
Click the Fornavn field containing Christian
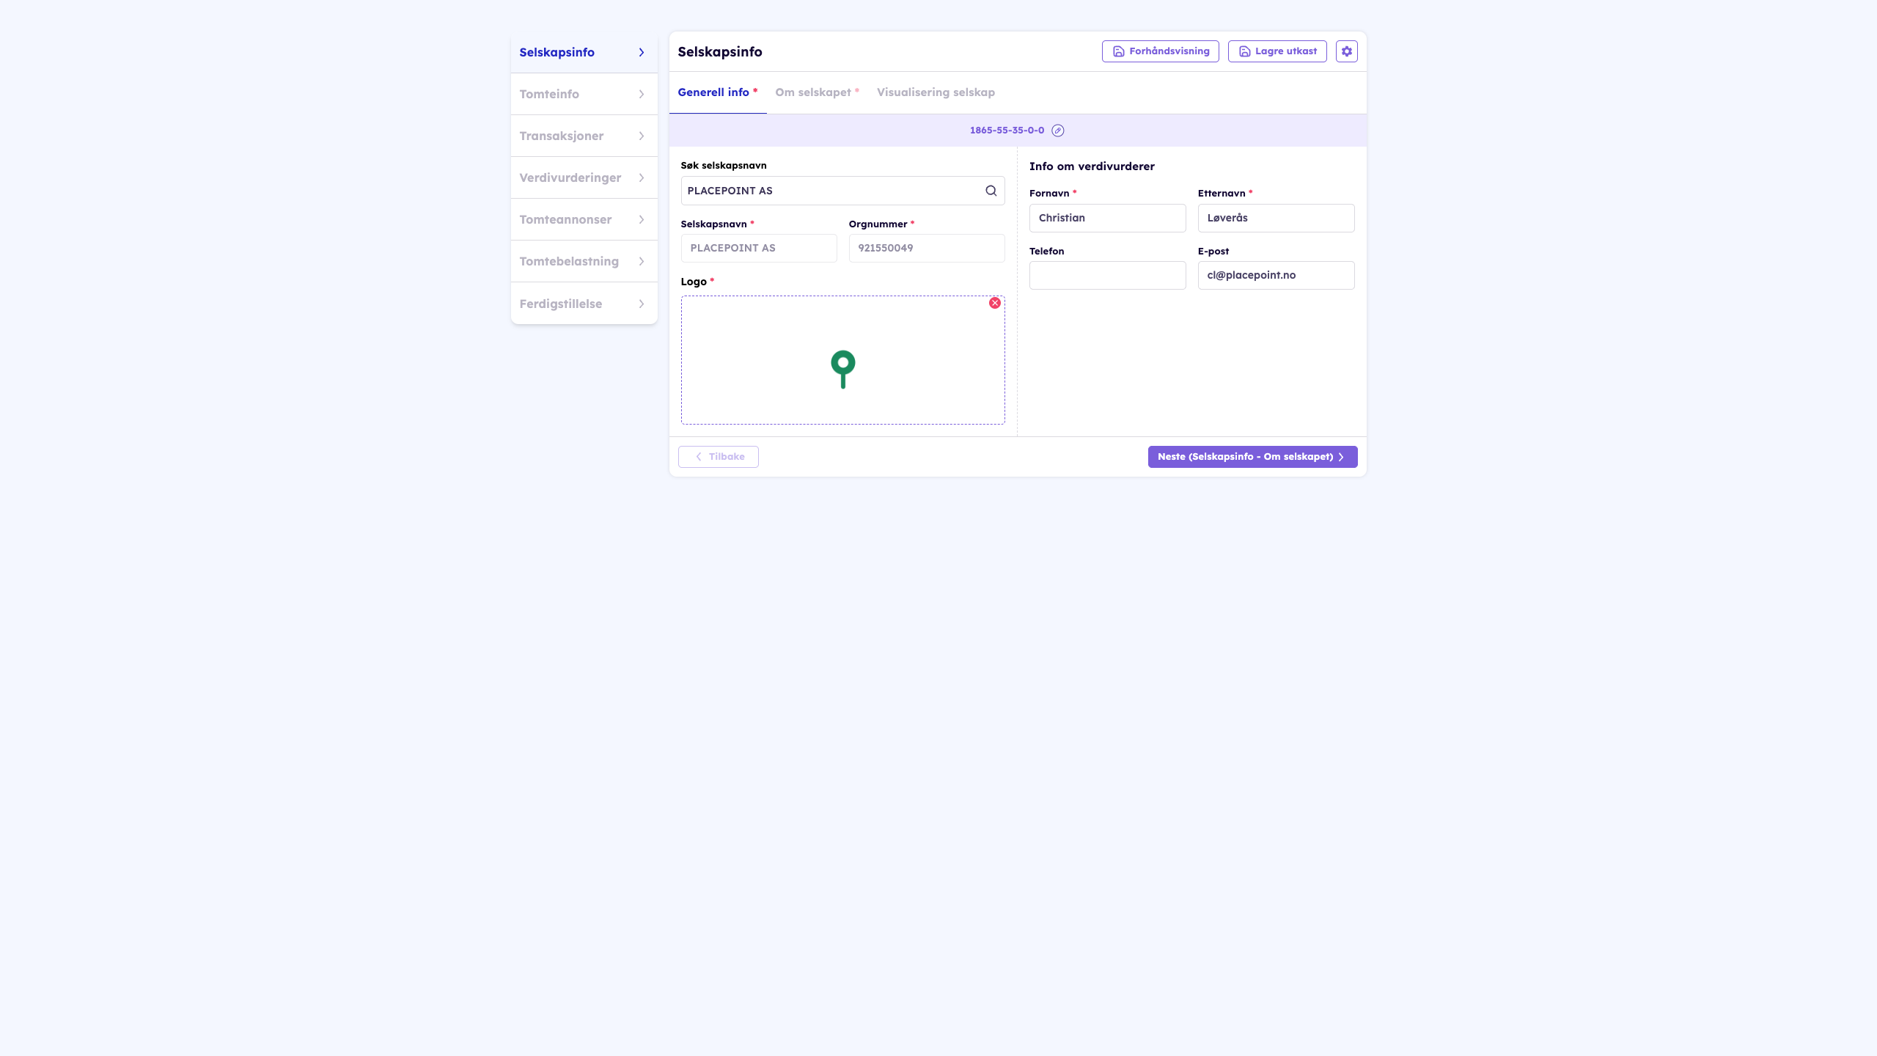click(x=1107, y=218)
